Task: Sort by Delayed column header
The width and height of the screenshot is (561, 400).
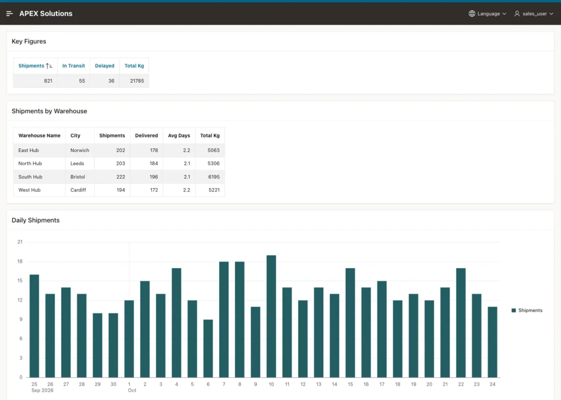Action: click(x=105, y=66)
